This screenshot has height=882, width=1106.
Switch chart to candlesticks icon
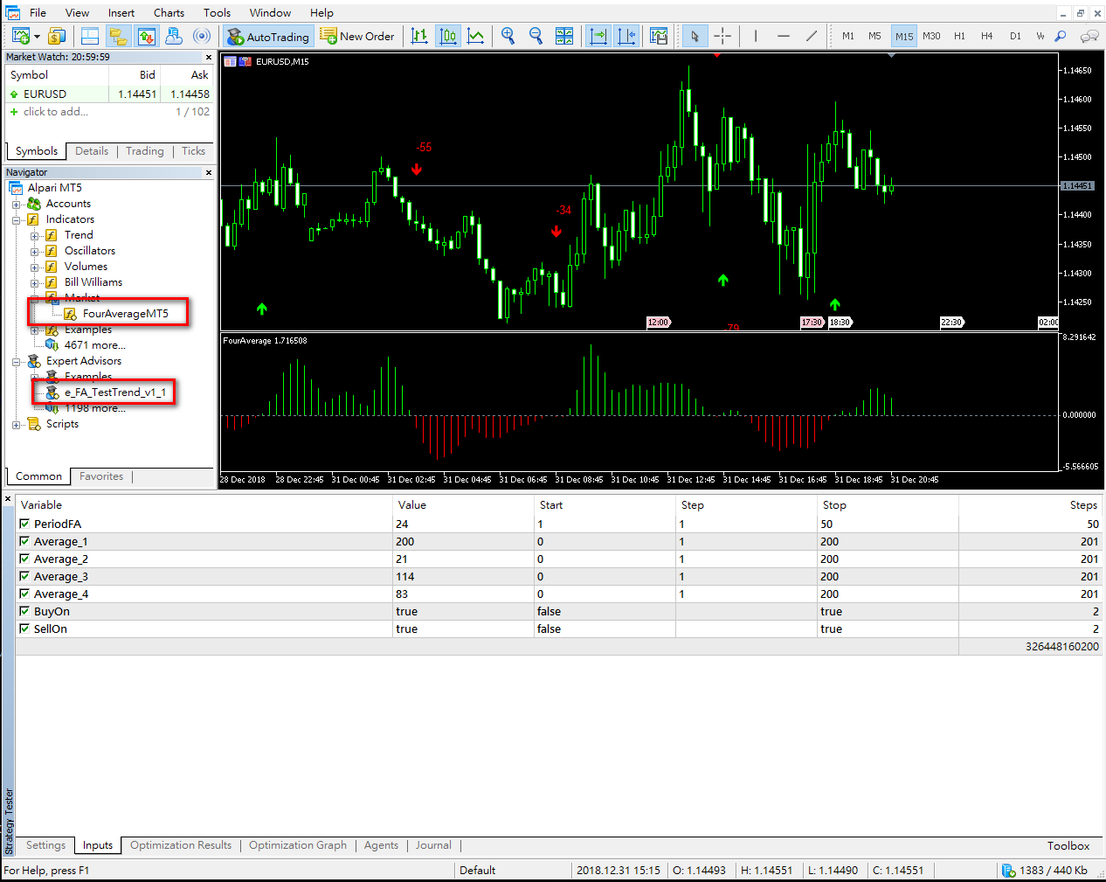448,36
